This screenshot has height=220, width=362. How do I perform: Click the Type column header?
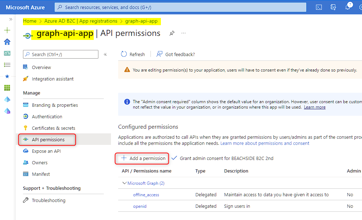200,171
